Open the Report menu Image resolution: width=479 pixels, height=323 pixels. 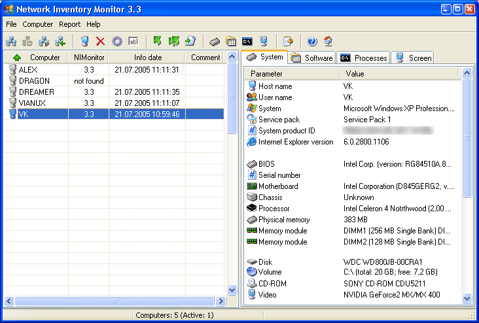click(69, 24)
